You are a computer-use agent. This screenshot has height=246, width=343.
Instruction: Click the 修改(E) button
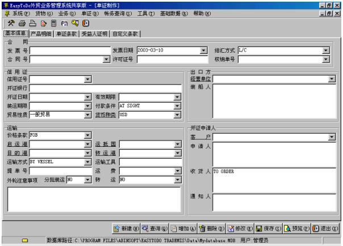pyautogui.click(x=240, y=228)
